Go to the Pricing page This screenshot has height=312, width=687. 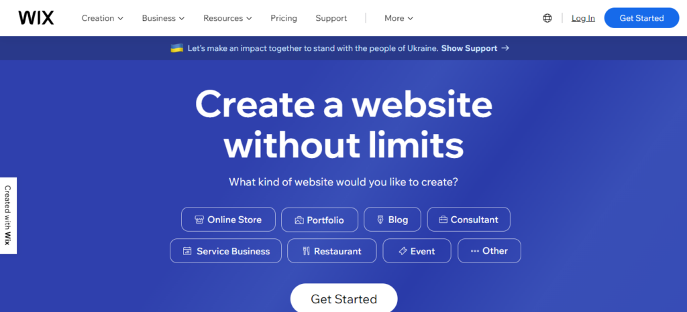tap(284, 18)
